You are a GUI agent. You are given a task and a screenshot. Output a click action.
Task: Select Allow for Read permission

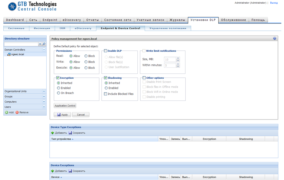point(71,56)
